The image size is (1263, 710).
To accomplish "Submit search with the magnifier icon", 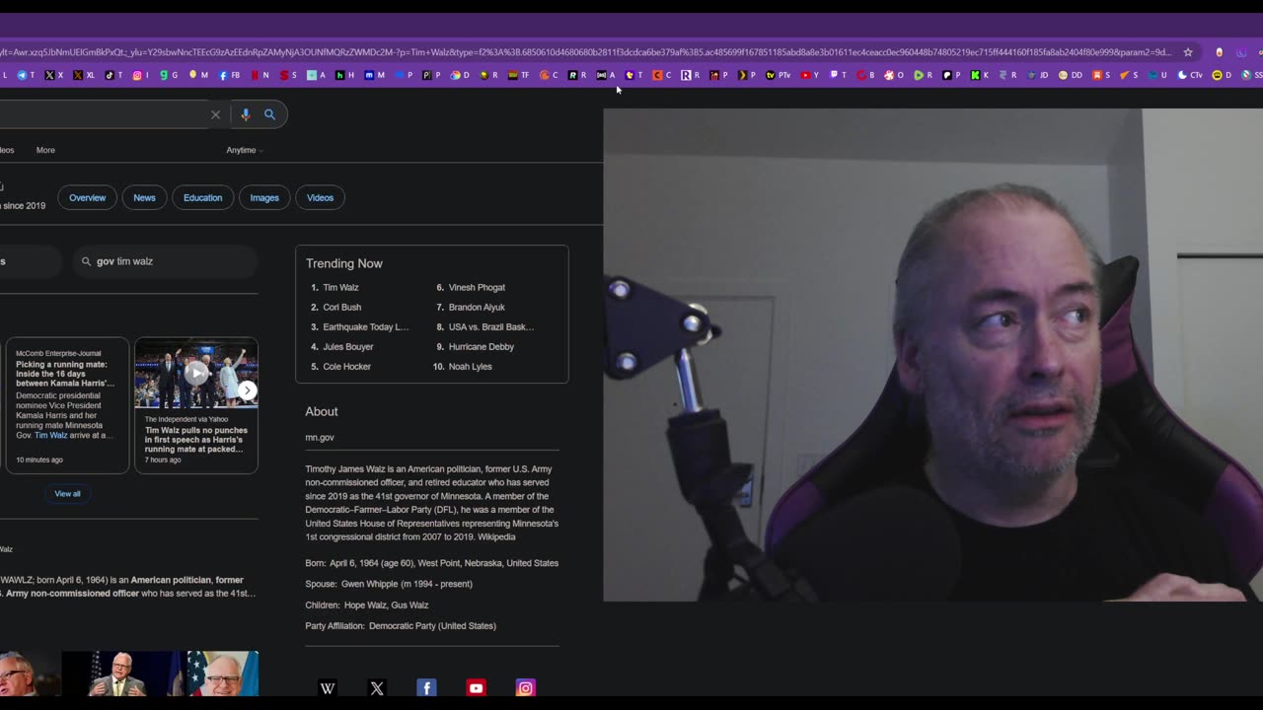I will tap(269, 114).
